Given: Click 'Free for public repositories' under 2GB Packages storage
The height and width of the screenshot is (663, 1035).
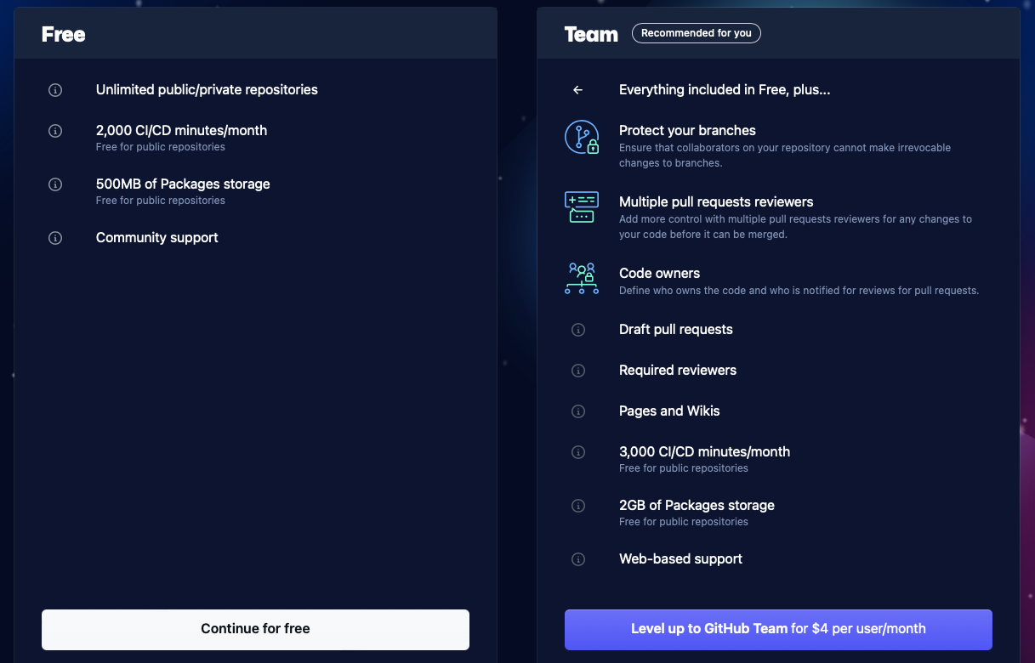Looking at the screenshot, I should point(684,522).
